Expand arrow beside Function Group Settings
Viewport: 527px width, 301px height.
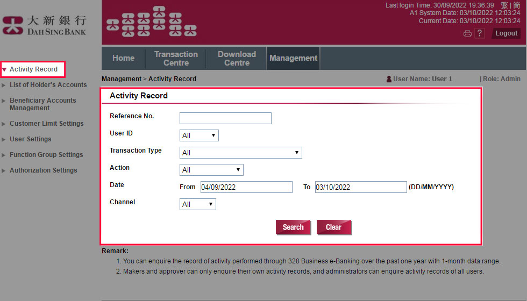4,155
